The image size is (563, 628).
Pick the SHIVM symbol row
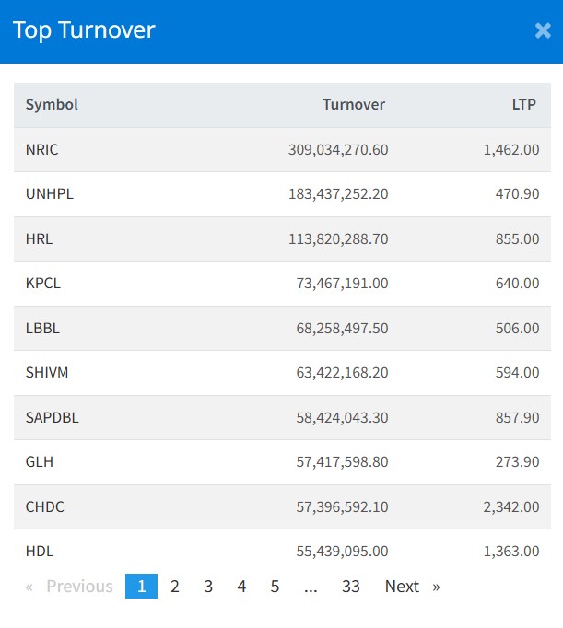[x=47, y=373]
